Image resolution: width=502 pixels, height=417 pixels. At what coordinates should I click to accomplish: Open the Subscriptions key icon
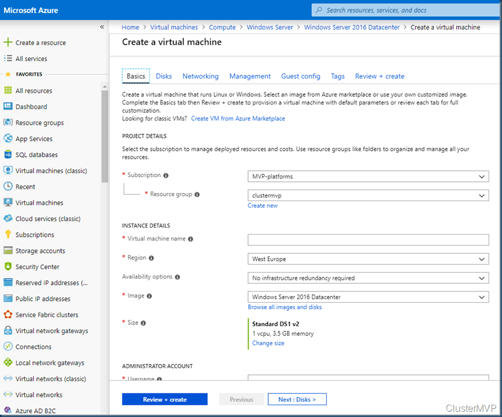[8, 234]
